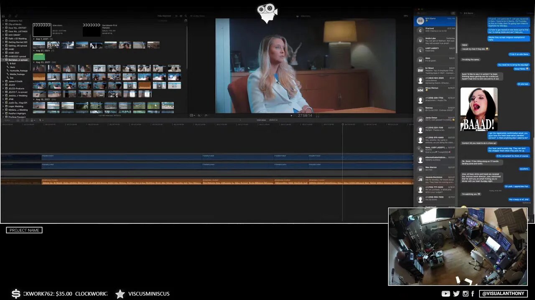Expand the ECO CREDIT library

pyautogui.click(x=3, y=35)
